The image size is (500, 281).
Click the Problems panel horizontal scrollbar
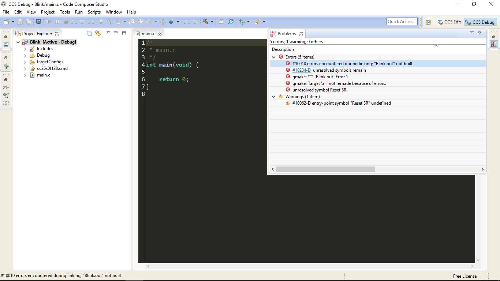click(x=325, y=169)
